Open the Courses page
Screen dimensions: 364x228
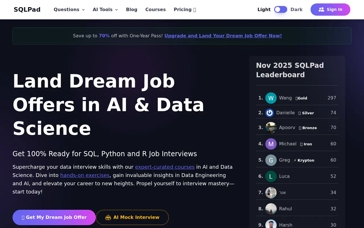(x=156, y=9)
